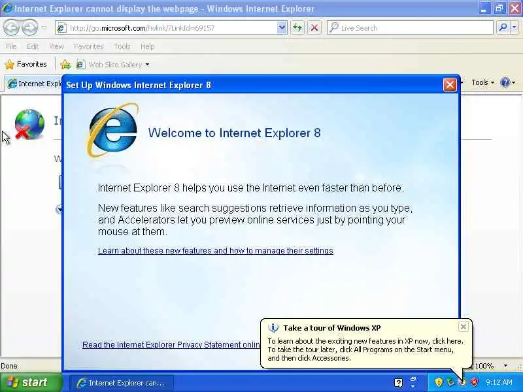The image size is (523, 392).
Task: Click the Live Search input box
Action: [x=410, y=28]
